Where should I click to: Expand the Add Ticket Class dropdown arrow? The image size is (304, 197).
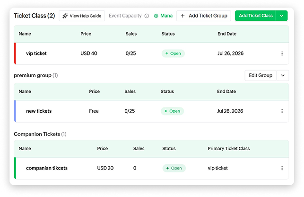tap(281, 16)
